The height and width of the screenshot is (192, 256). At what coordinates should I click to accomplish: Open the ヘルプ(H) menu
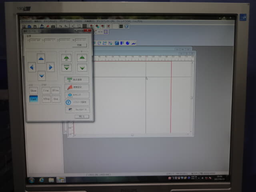click(137, 21)
